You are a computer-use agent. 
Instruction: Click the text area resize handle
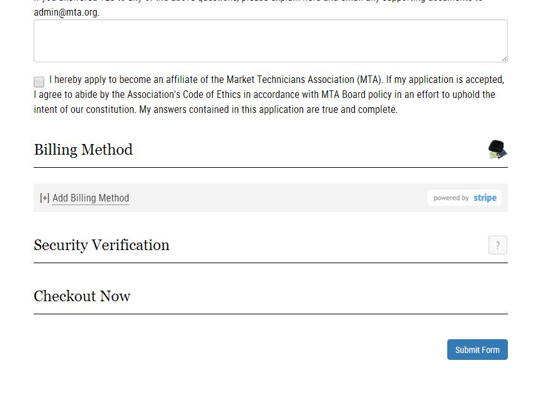point(503,58)
